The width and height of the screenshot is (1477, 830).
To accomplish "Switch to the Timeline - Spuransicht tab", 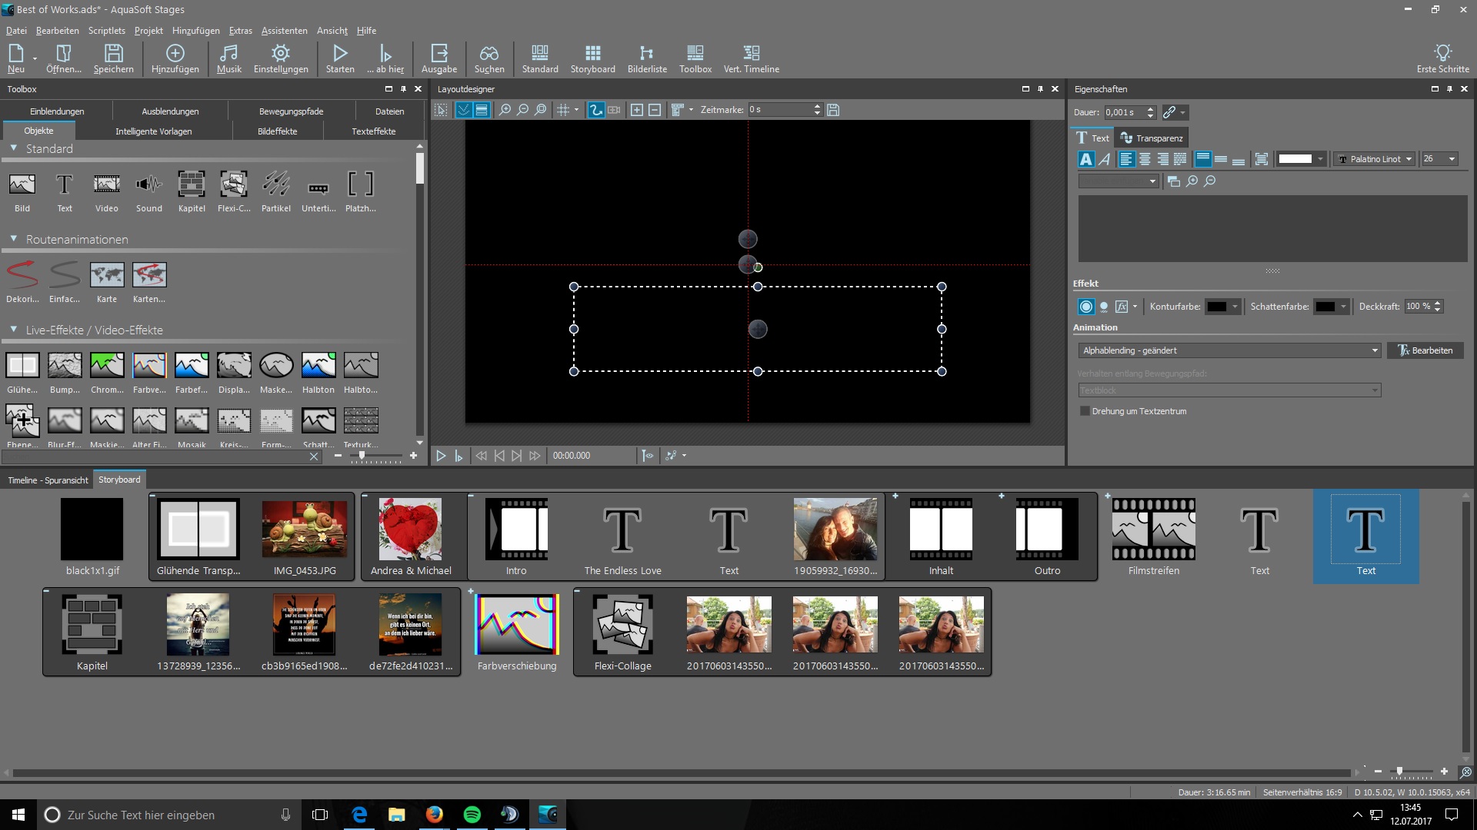I will [48, 480].
